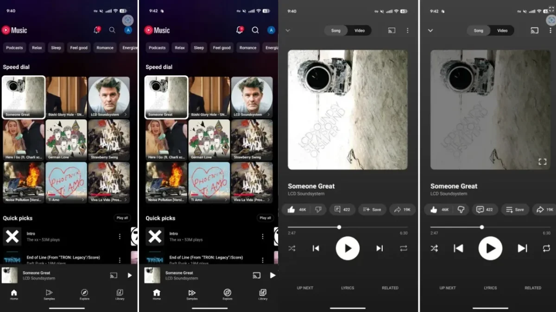This screenshot has height=312, width=556.
Task: Save Someone Great to a playlist
Action: [372, 209]
